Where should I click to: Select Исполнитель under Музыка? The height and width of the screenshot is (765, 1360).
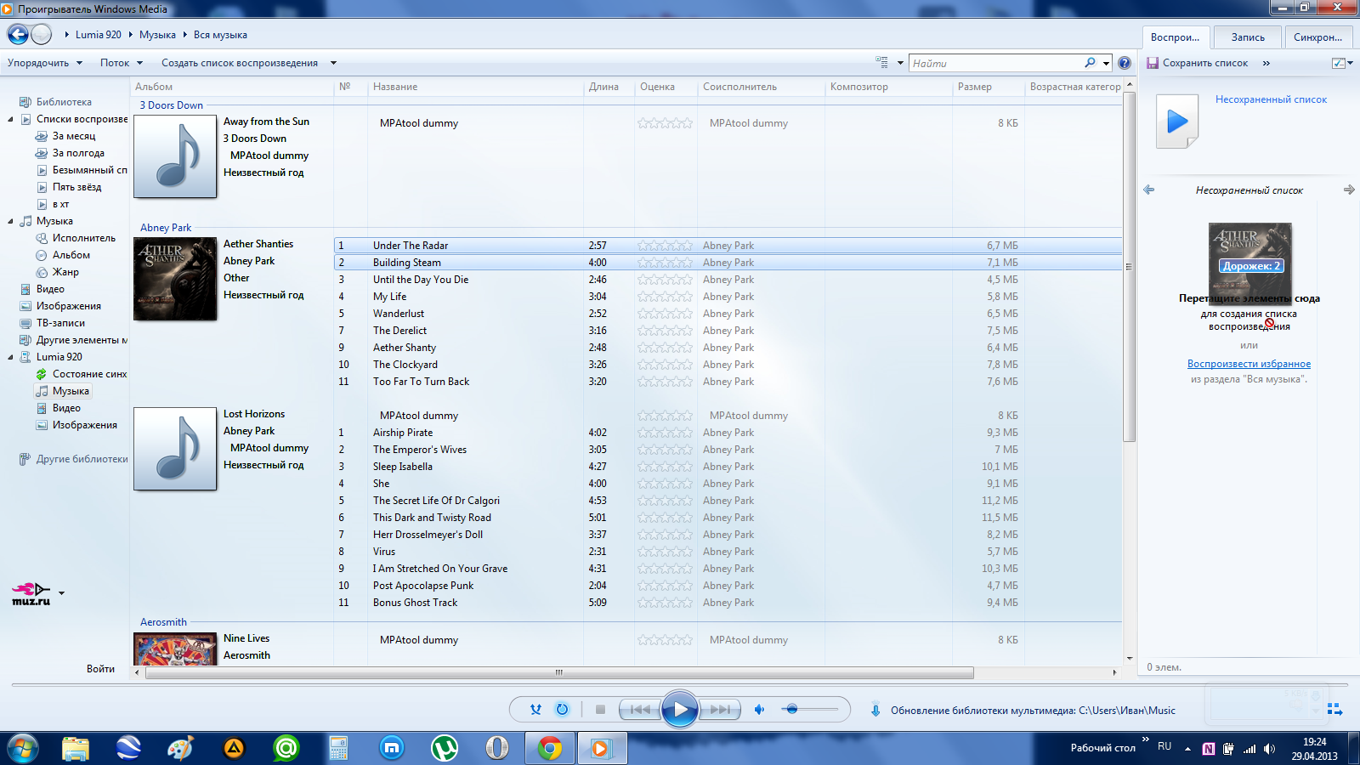click(x=83, y=238)
